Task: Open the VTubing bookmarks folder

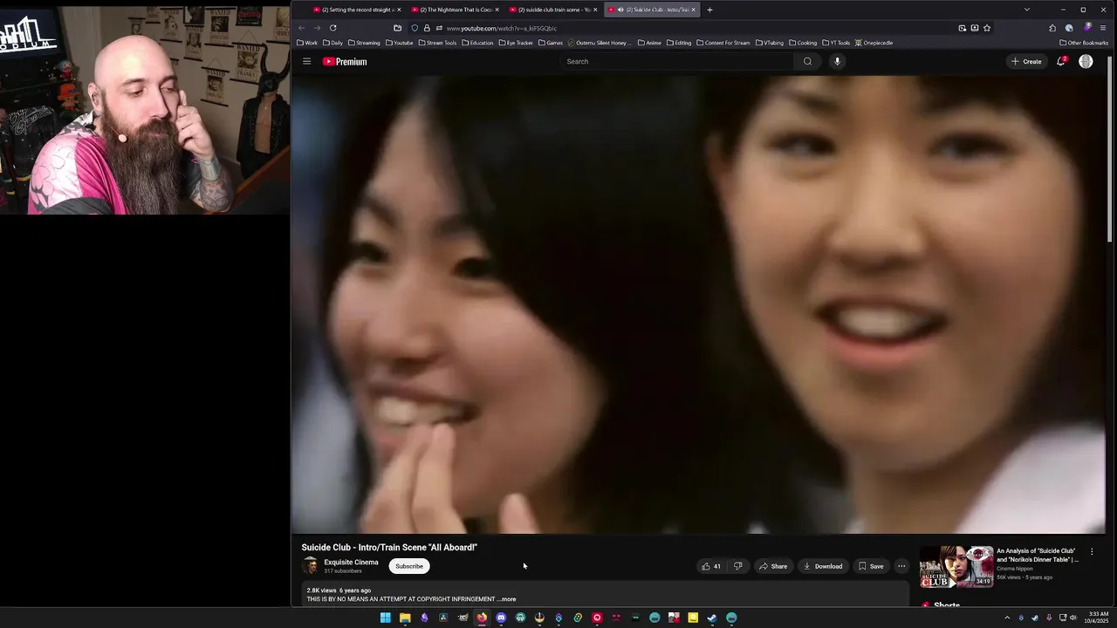Action: pyautogui.click(x=770, y=43)
